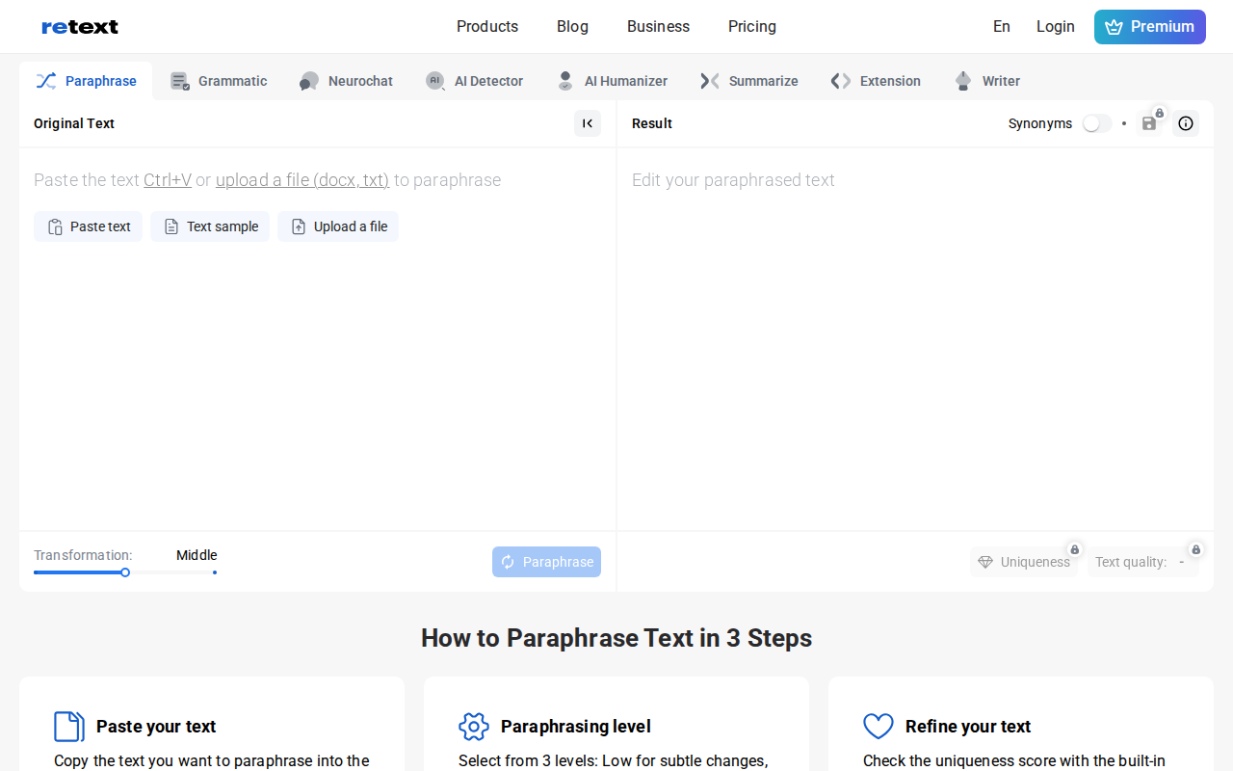Open the AI Detector tool
This screenshot has height=771, width=1233.
(475, 81)
